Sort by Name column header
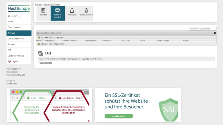The image size is (223, 125). pyautogui.click(x=142, y=40)
